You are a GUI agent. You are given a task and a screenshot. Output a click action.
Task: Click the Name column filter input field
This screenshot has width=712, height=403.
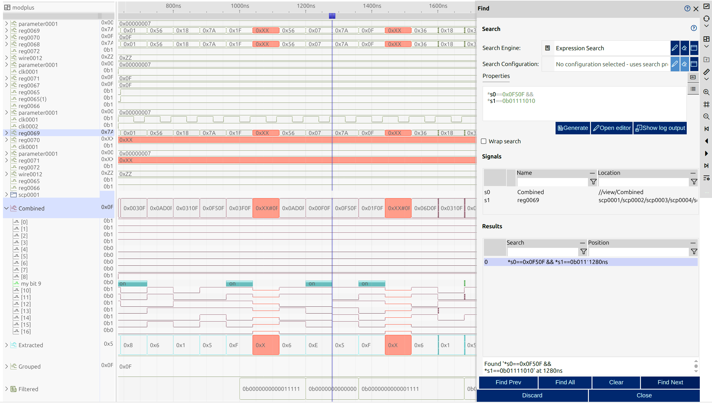552,182
